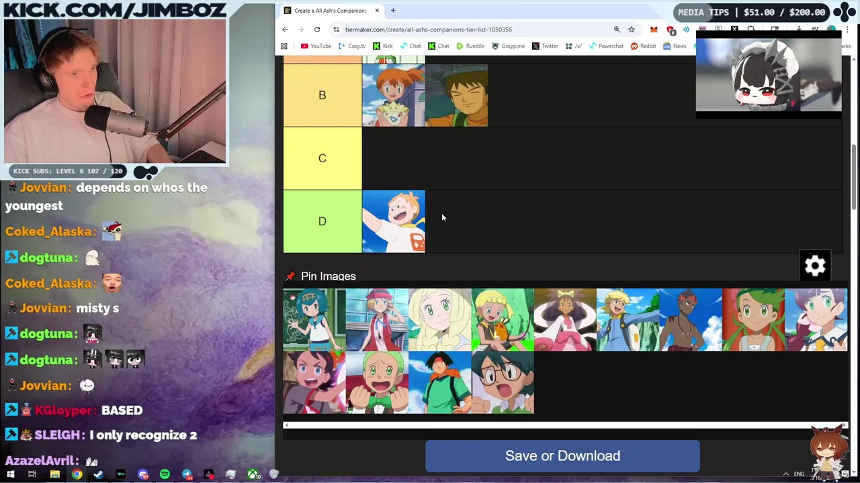Viewport: 860px width, 483px height.
Task: Select Tracey's headband thumbnail
Action: coord(440,382)
